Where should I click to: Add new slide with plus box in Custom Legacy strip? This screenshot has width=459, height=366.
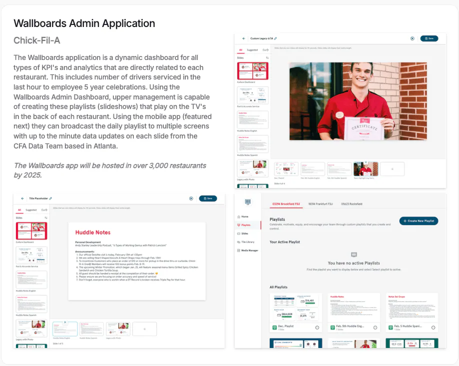(392, 169)
